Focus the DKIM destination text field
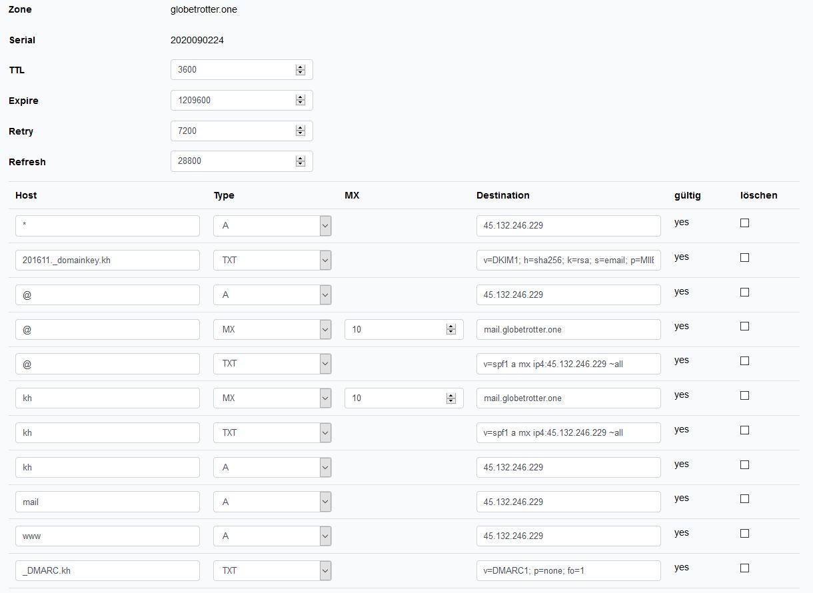Image resolution: width=813 pixels, height=593 pixels. point(568,261)
